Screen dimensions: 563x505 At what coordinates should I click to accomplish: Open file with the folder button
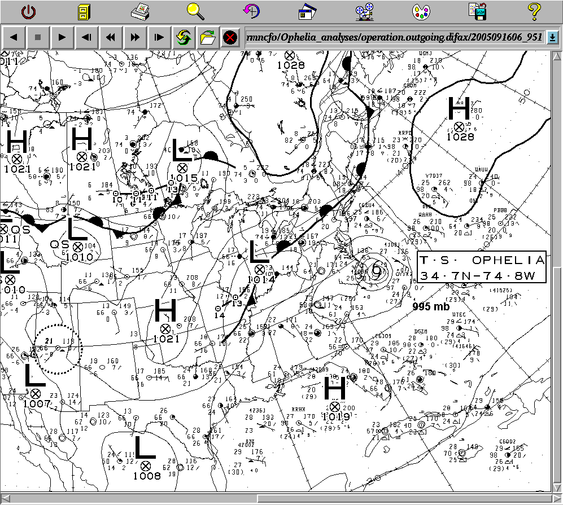pos(207,37)
